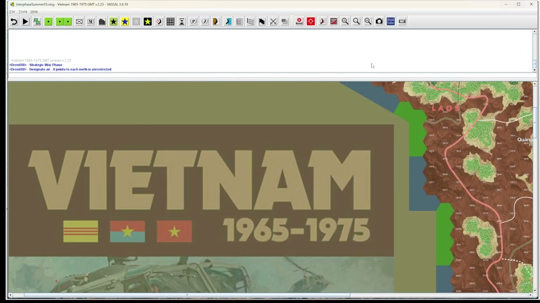540x303 pixels.
Task: Click yellow star on black icon
Action: (x=148, y=21)
